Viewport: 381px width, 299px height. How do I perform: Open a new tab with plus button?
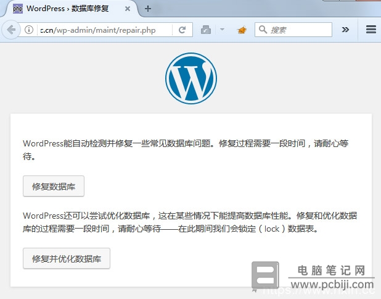[x=148, y=9]
